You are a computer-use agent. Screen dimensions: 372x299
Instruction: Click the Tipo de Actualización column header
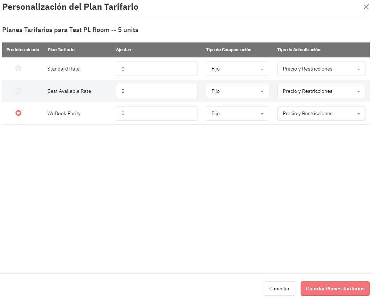(x=299, y=50)
